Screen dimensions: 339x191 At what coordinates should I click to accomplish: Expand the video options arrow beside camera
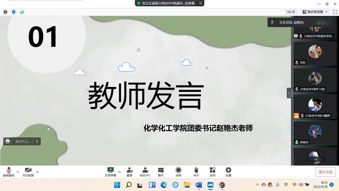(37, 172)
